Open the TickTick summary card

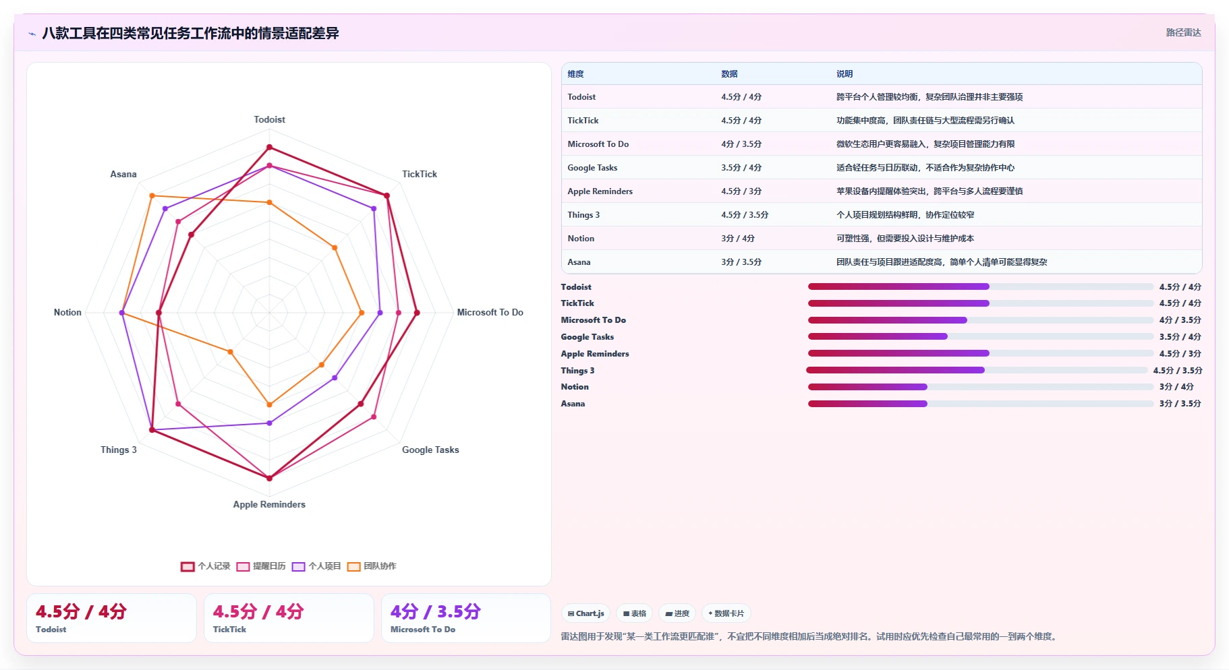289,618
